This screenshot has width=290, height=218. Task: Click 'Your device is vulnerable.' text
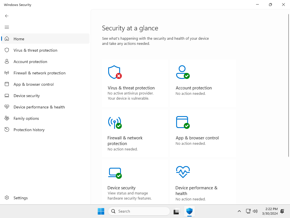pyautogui.click(x=128, y=98)
